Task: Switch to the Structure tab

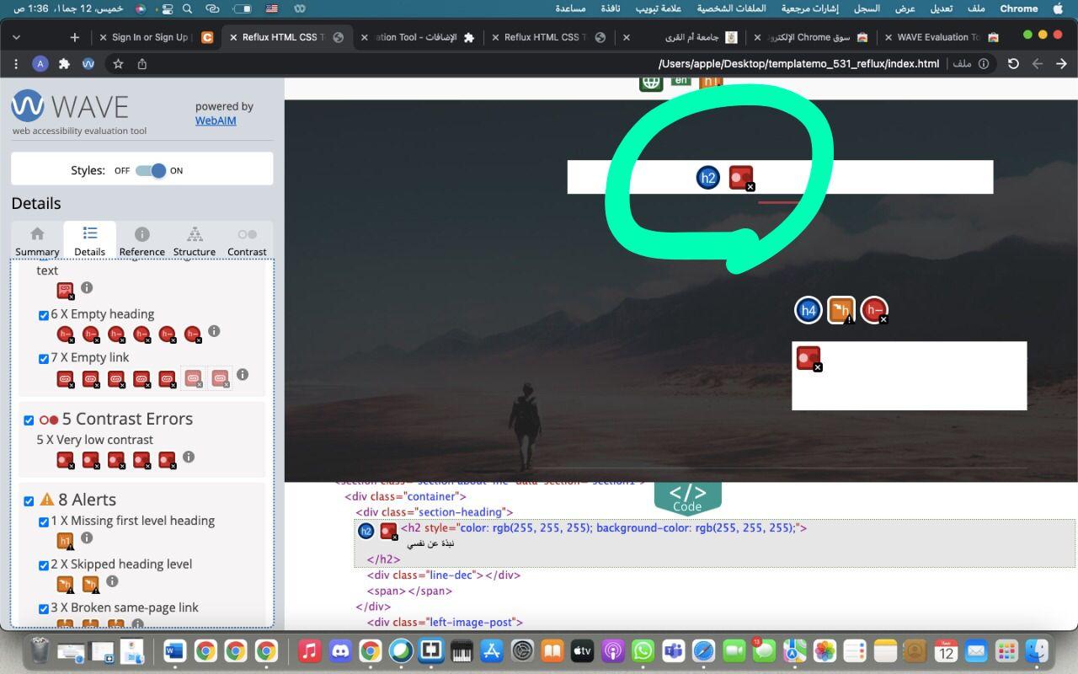Action: click(x=195, y=241)
